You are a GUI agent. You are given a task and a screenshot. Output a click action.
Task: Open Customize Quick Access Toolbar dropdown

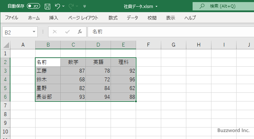pos(84,6)
